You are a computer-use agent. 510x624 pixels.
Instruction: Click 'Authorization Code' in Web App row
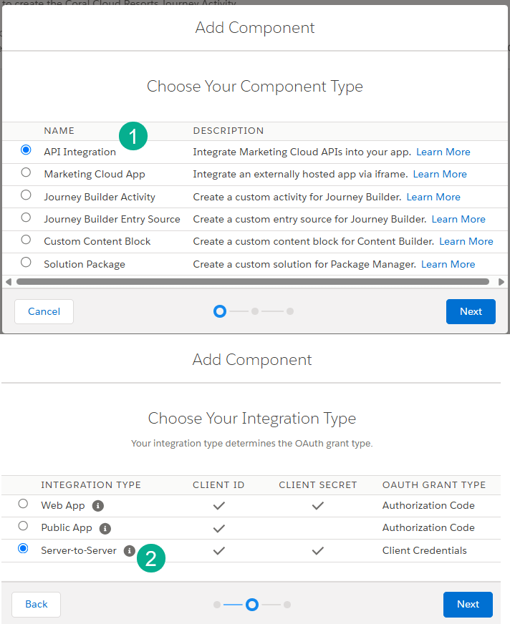tap(428, 505)
